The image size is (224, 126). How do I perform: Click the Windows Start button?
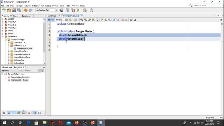[4, 123]
